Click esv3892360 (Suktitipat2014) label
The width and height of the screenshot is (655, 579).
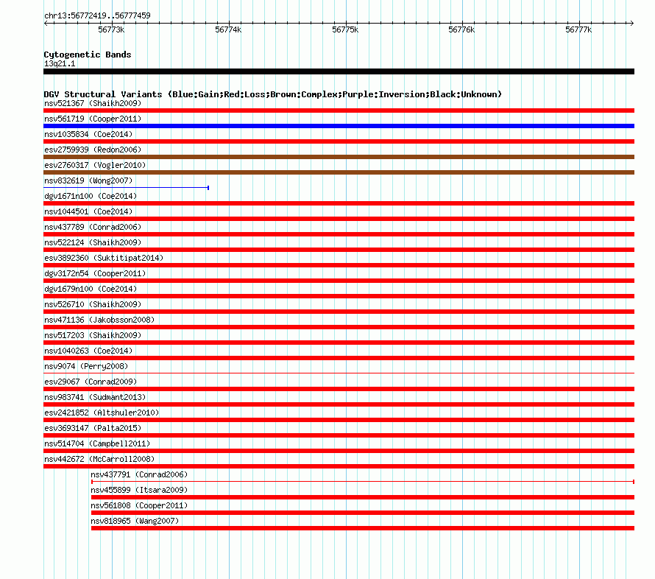pyautogui.click(x=104, y=258)
